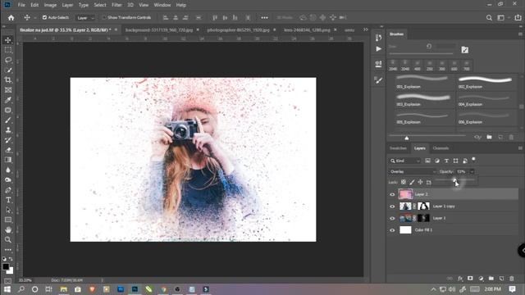Select the Lasso tool
The image size is (525, 295).
coord(8,60)
